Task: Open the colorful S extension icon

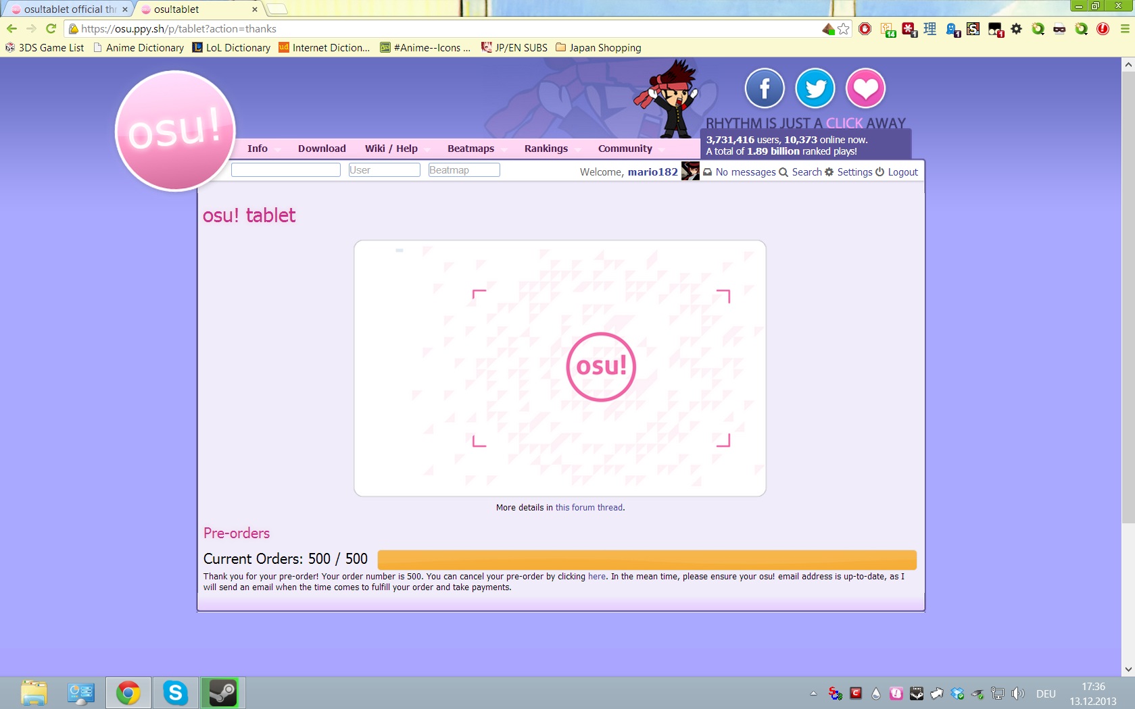Action: [x=973, y=28]
